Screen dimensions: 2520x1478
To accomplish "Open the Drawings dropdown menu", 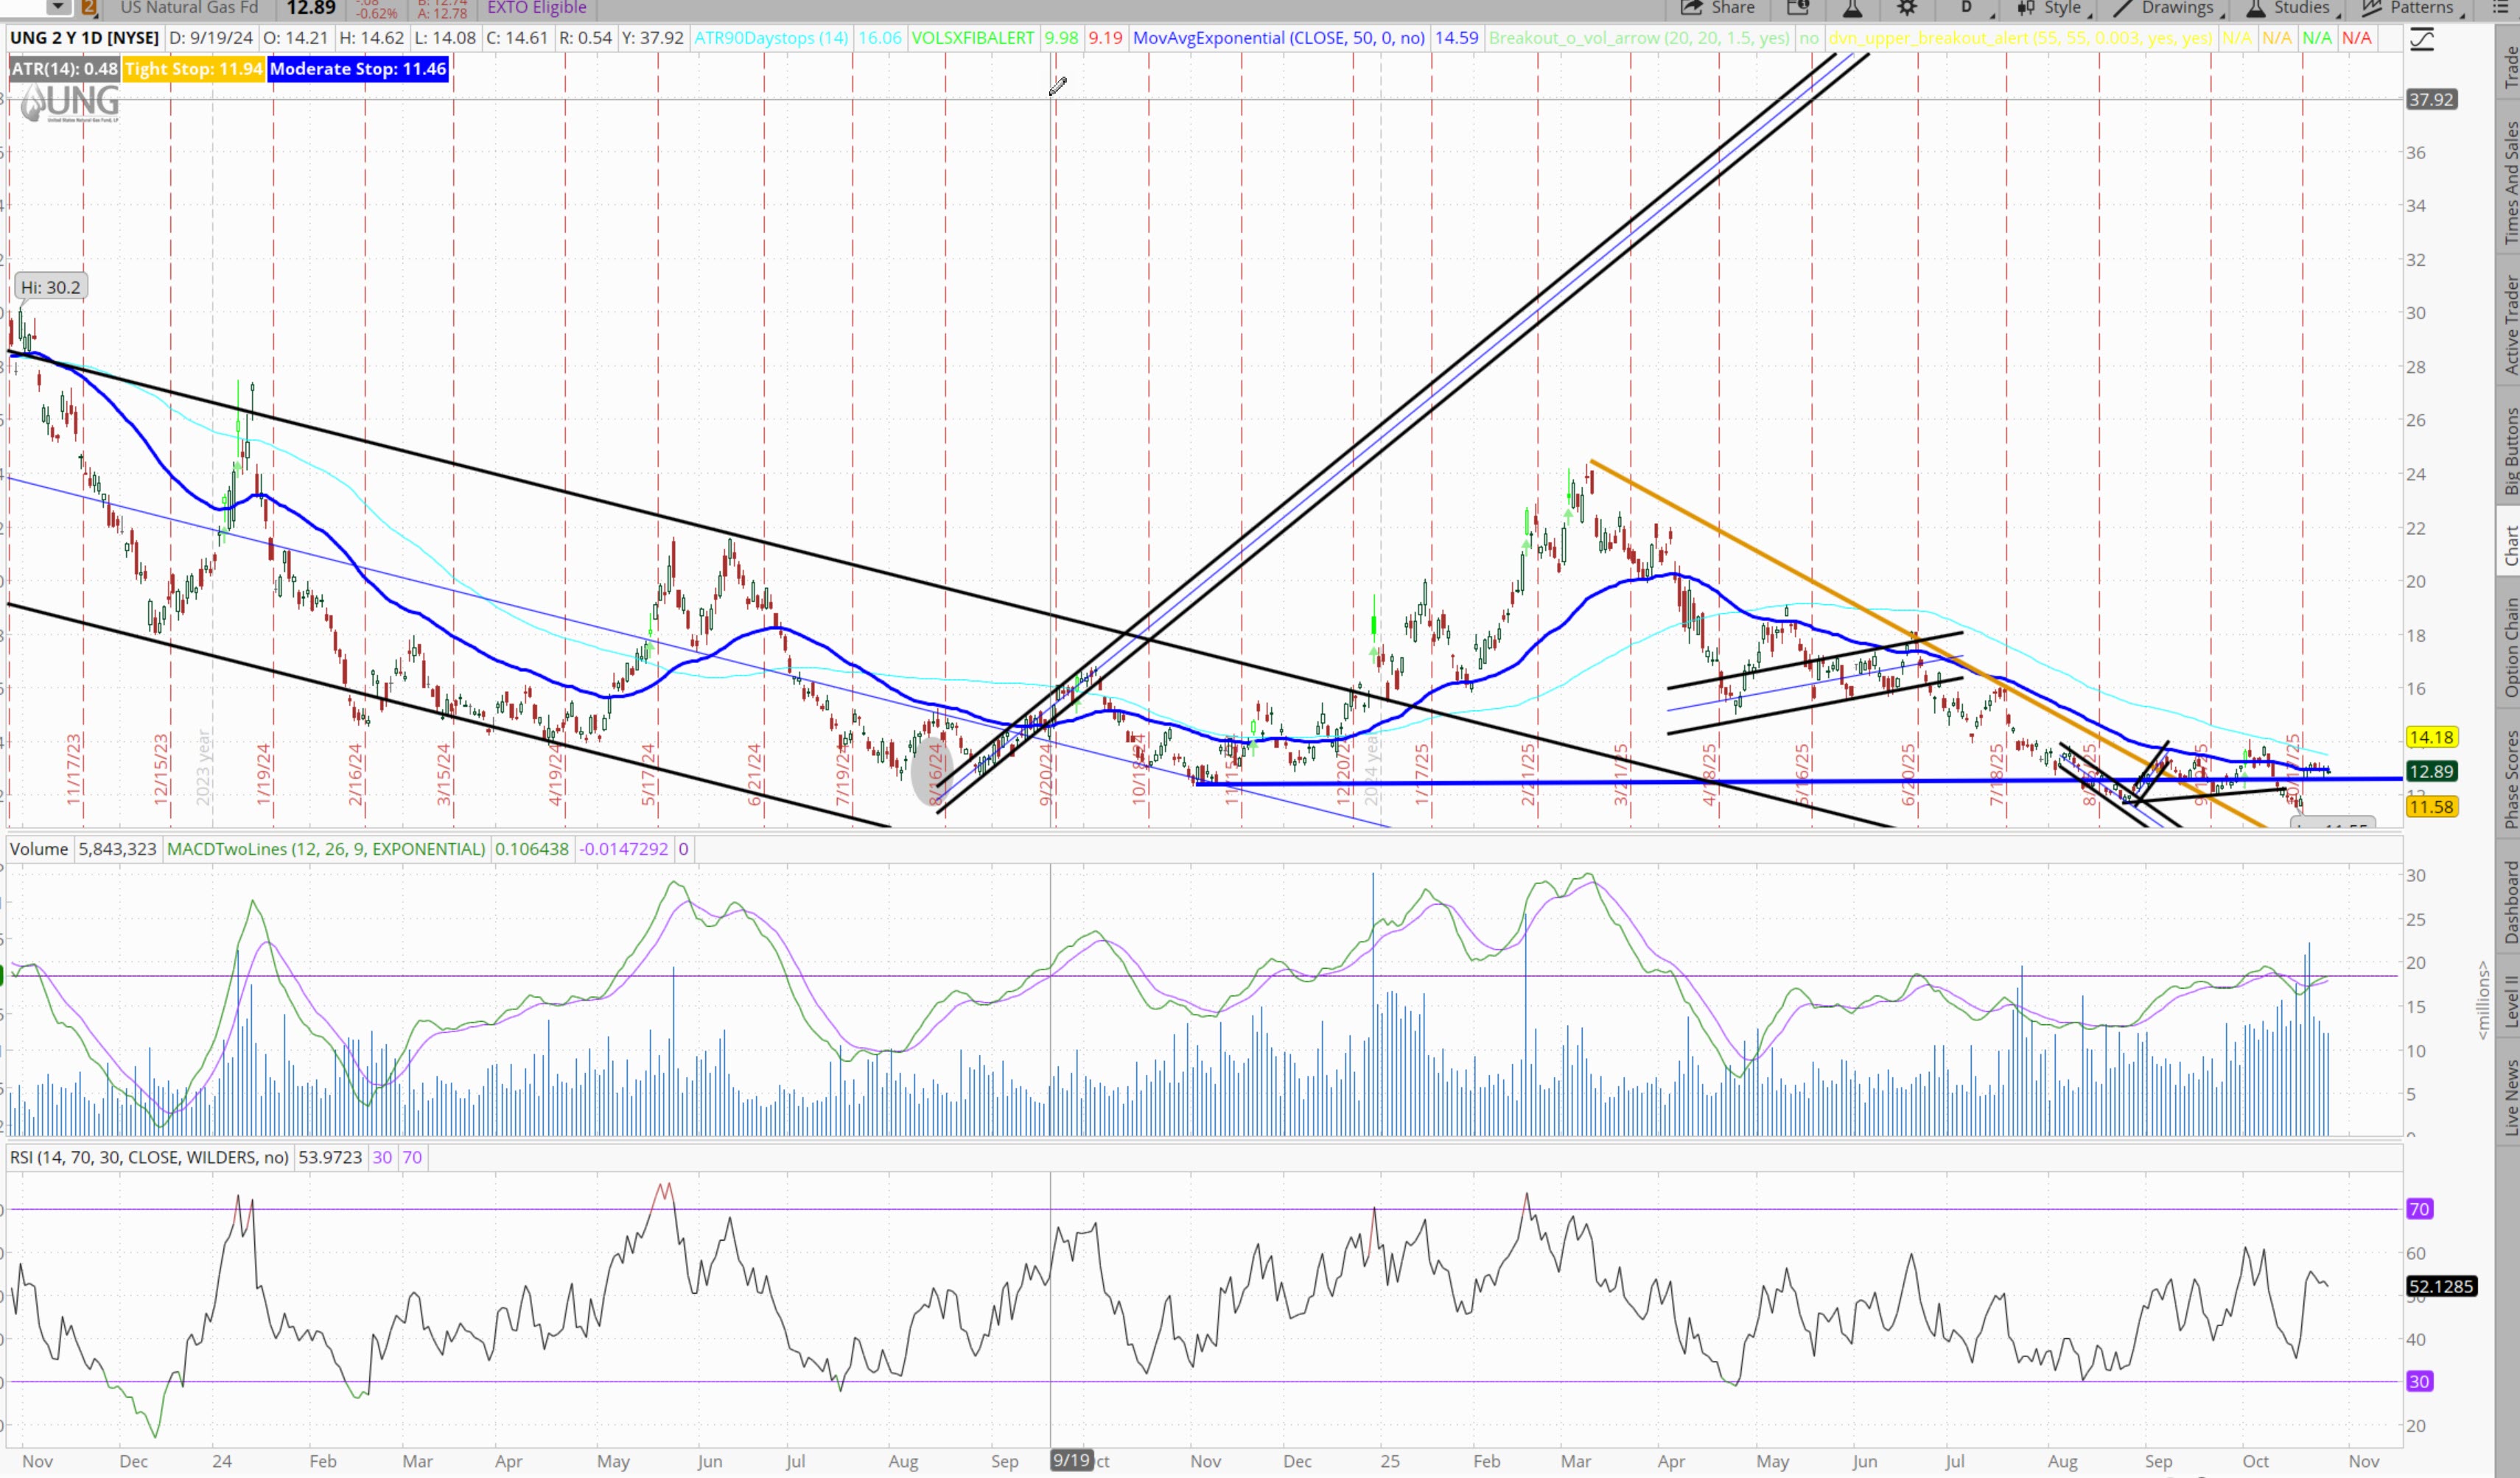I will point(2166,8).
